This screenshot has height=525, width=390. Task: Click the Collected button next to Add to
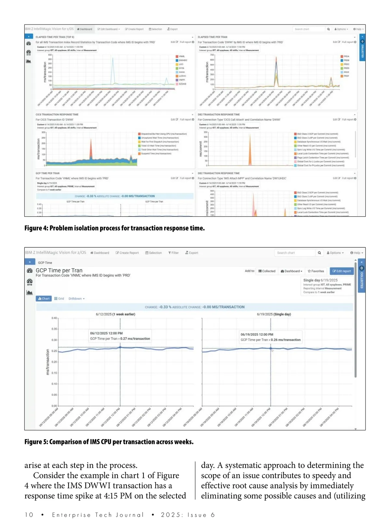tap(266, 271)
